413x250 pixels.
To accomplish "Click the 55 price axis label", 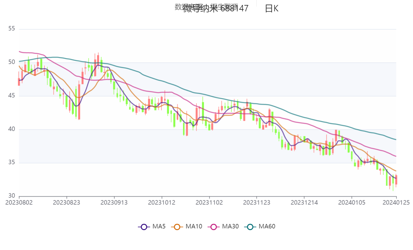I will tap(12, 29).
